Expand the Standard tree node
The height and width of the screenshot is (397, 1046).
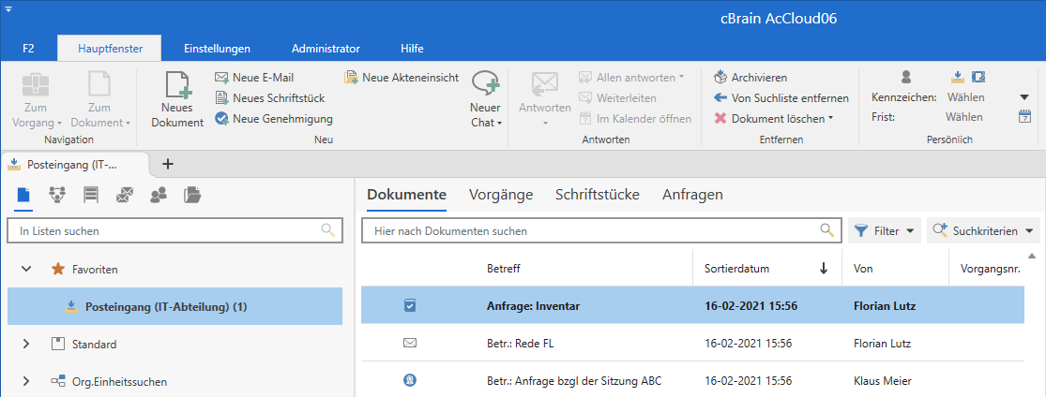(26, 345)
